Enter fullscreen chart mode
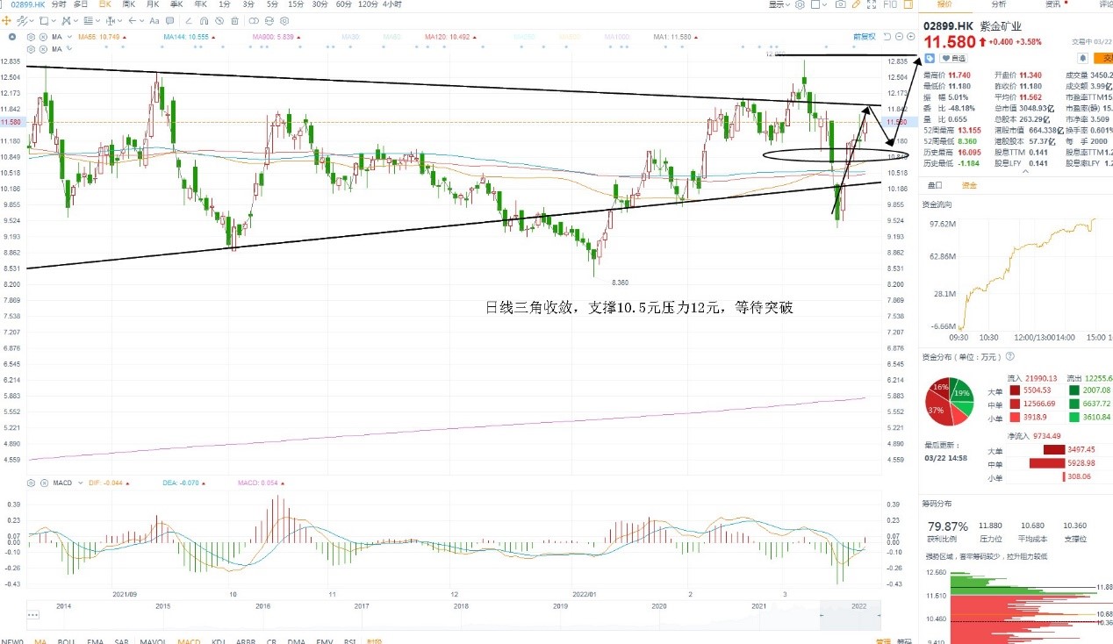Viewport: 1113px width, 644px height. point(872,4)
